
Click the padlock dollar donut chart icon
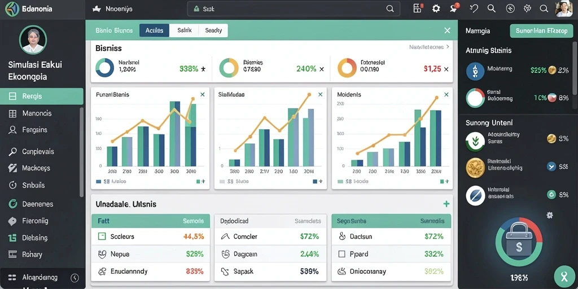[x=518, y=242]
